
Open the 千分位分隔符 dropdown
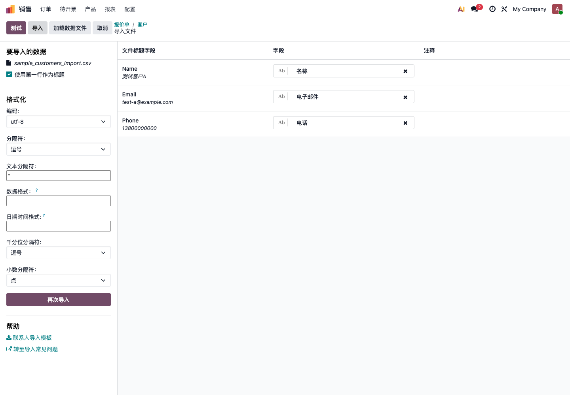[59, 253]
